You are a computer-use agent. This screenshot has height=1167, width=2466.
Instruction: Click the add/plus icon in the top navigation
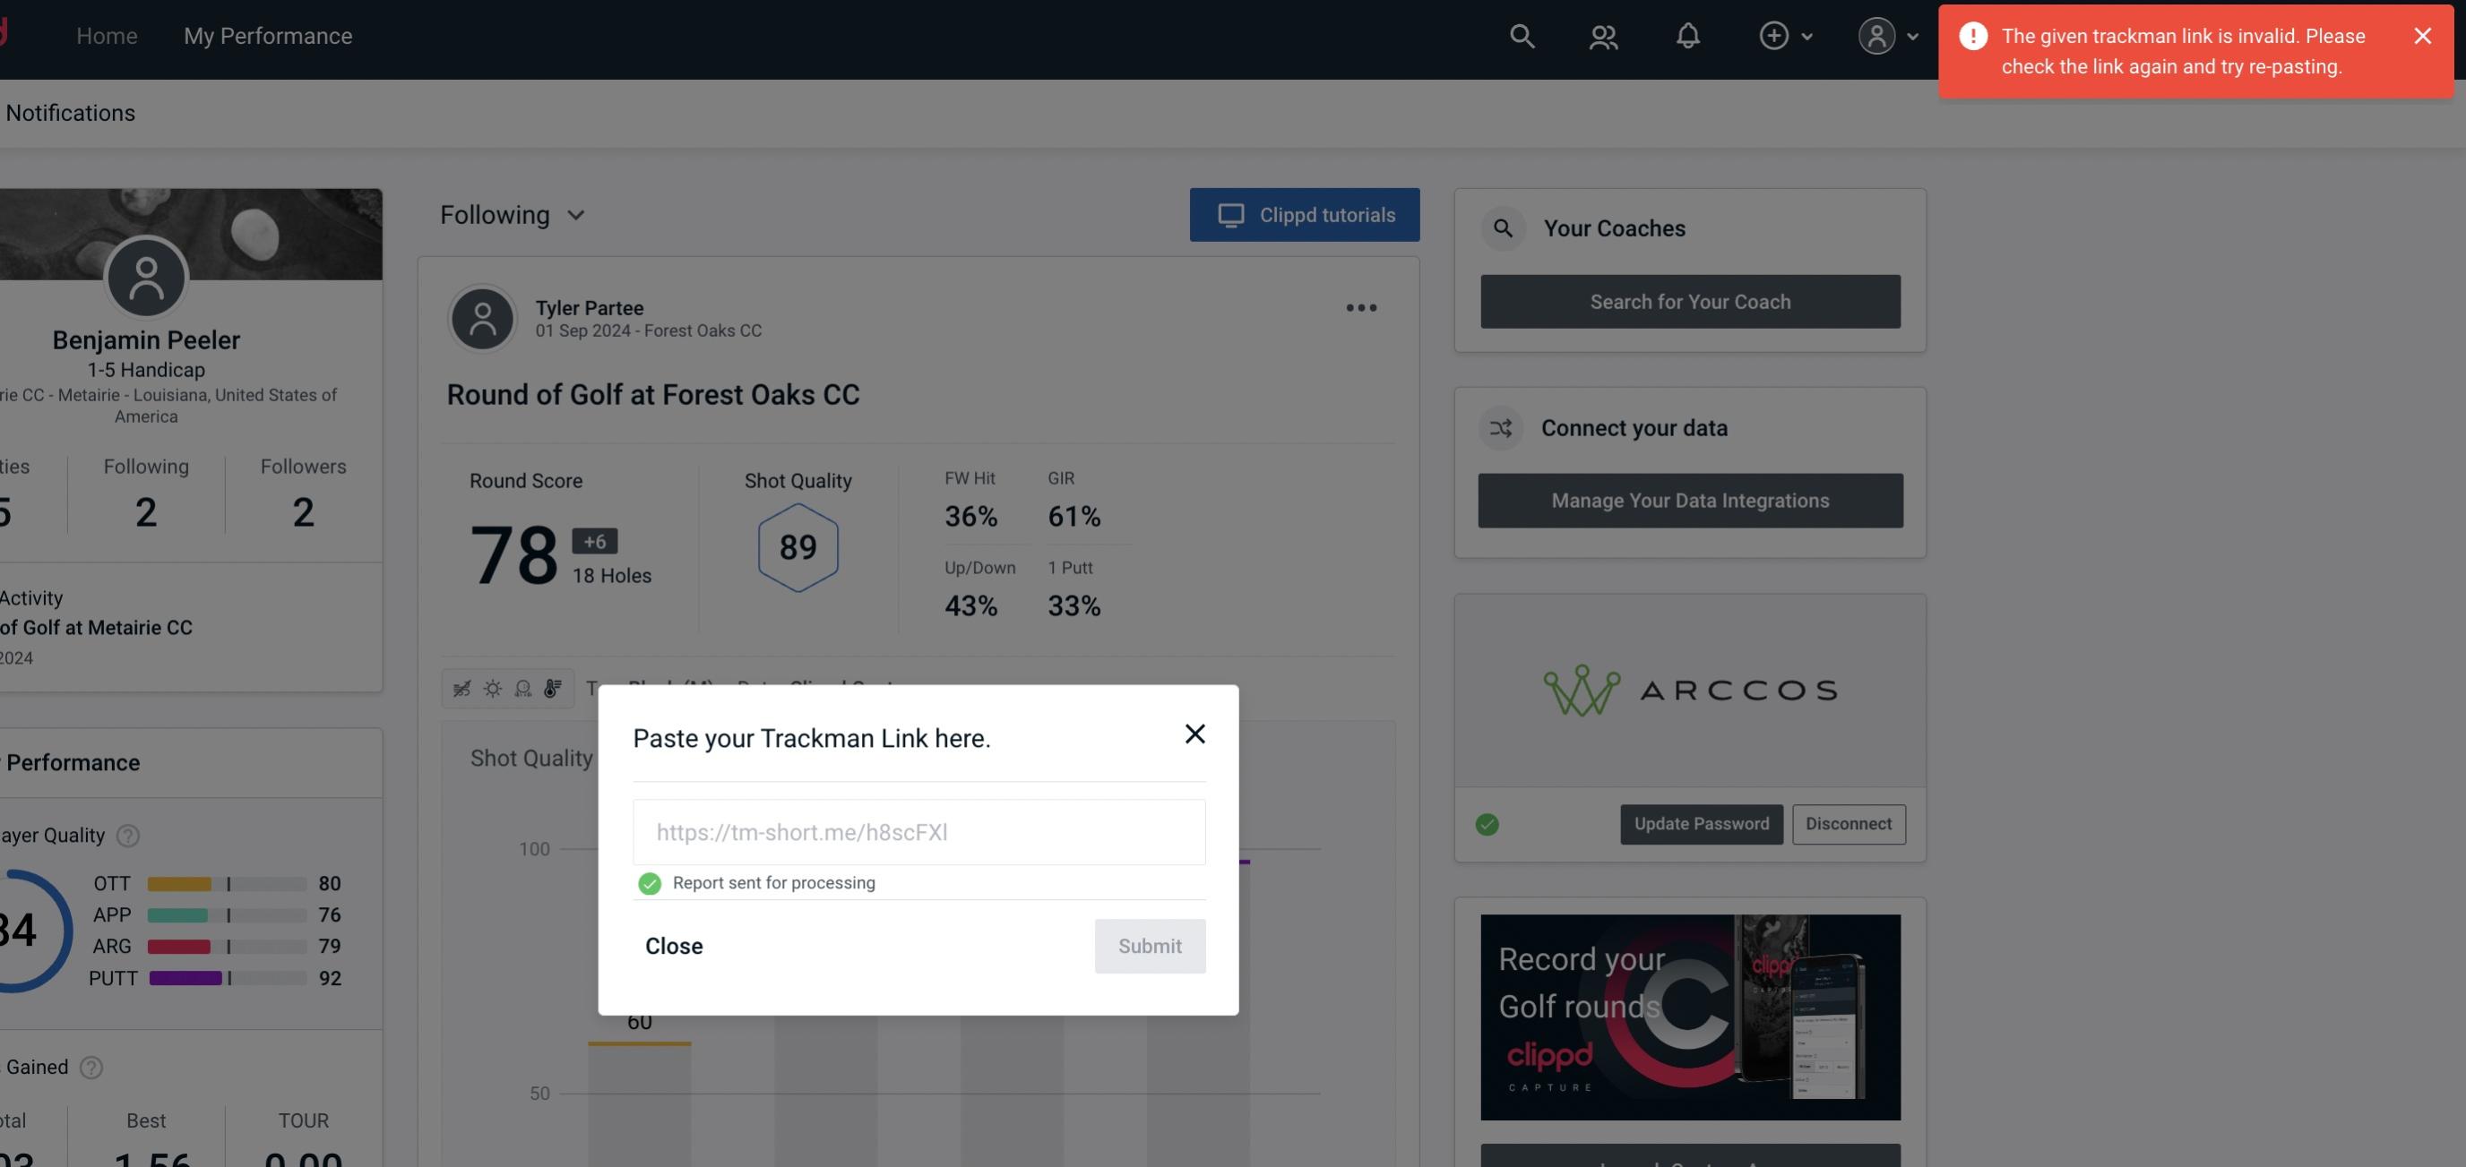[1772, 33]
